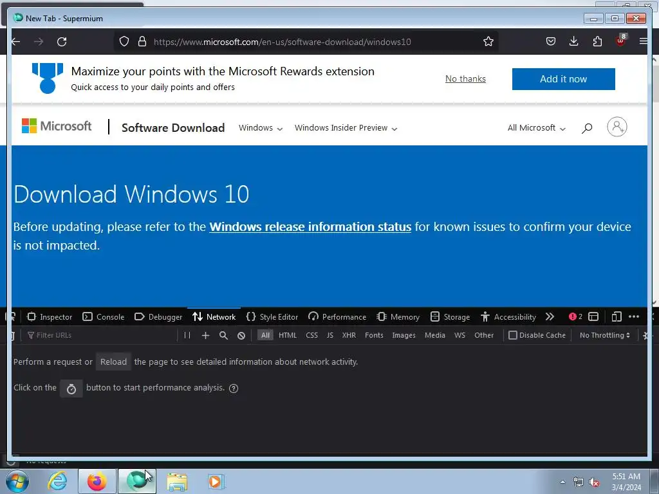Switch to the Debugger tab
Viewport: 659px width, 494px height.
coord(158,316)
